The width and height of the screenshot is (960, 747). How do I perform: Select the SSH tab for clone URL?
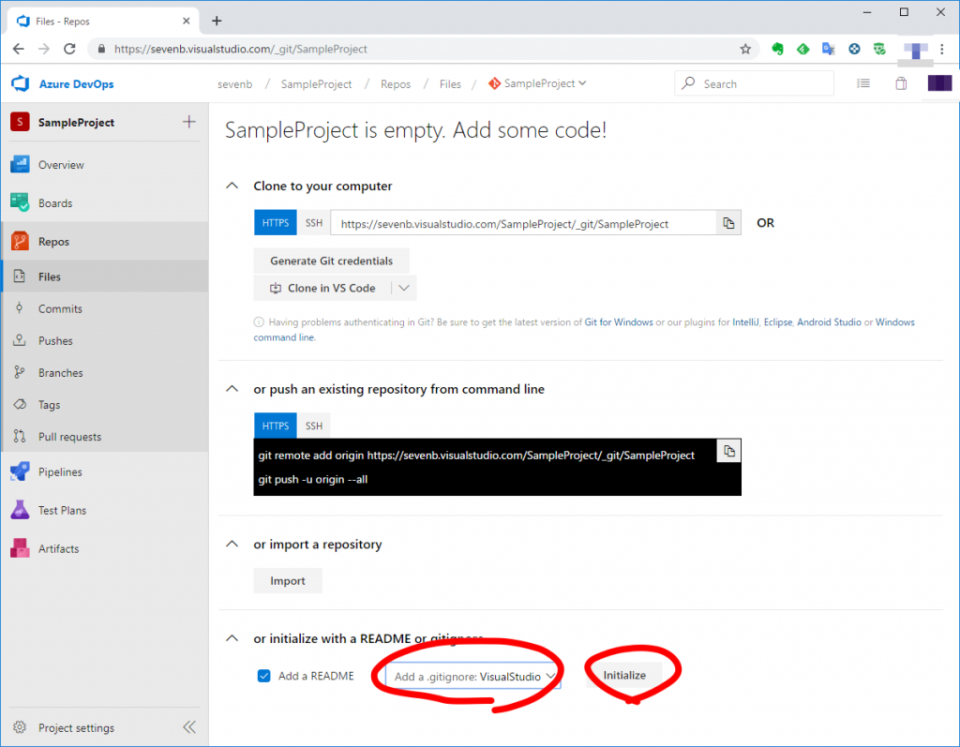[x=314, y=223]
